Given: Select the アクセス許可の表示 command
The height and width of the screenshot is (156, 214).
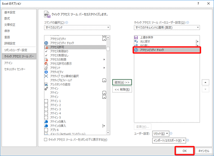Looking at the screenshot, I should pyautogui.click(x=75, y=64).
